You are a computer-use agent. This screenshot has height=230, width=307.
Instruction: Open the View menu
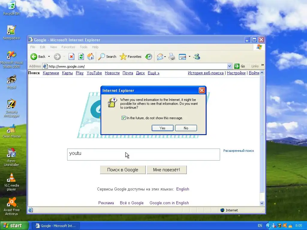point(53,47)
